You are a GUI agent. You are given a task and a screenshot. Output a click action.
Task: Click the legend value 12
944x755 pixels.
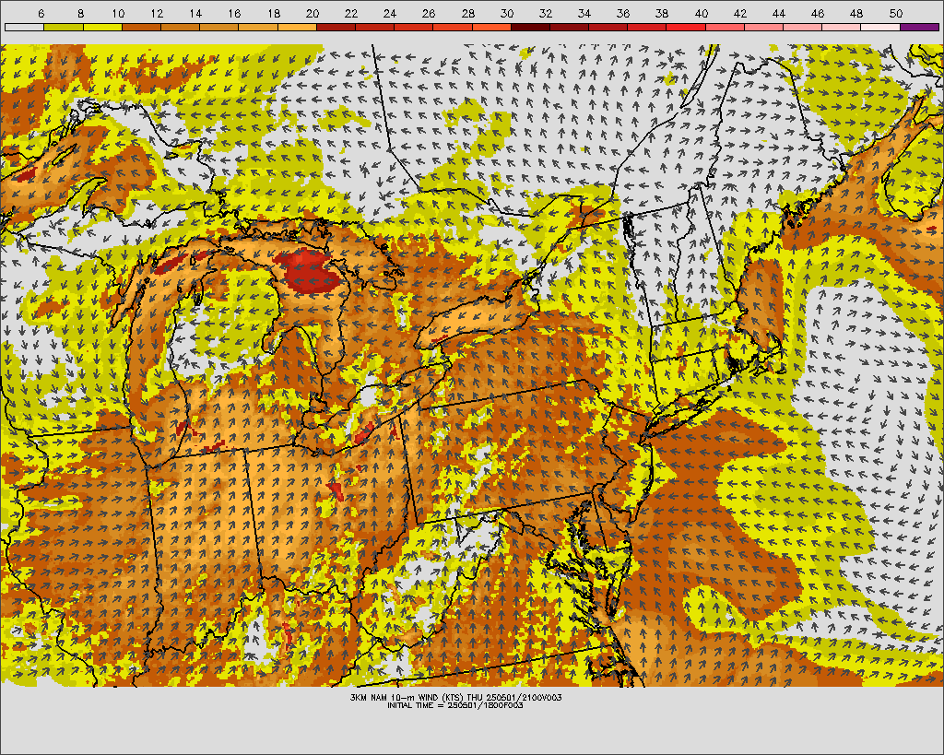coord(157,13)
